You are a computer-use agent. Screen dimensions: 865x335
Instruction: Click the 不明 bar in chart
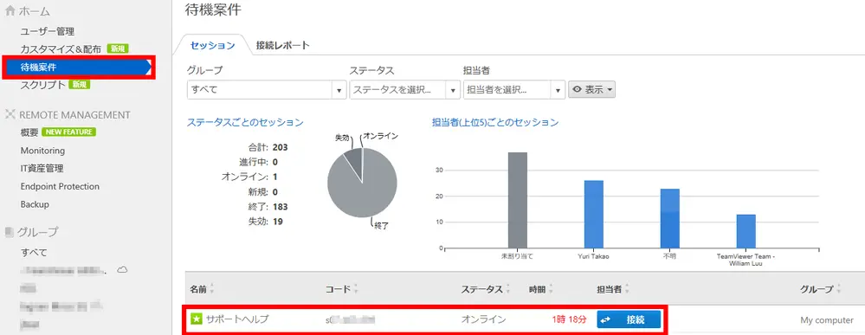coord(669,218)
